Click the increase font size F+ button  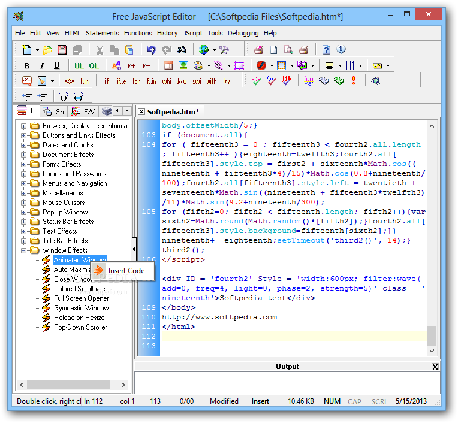tap(131, 66)
